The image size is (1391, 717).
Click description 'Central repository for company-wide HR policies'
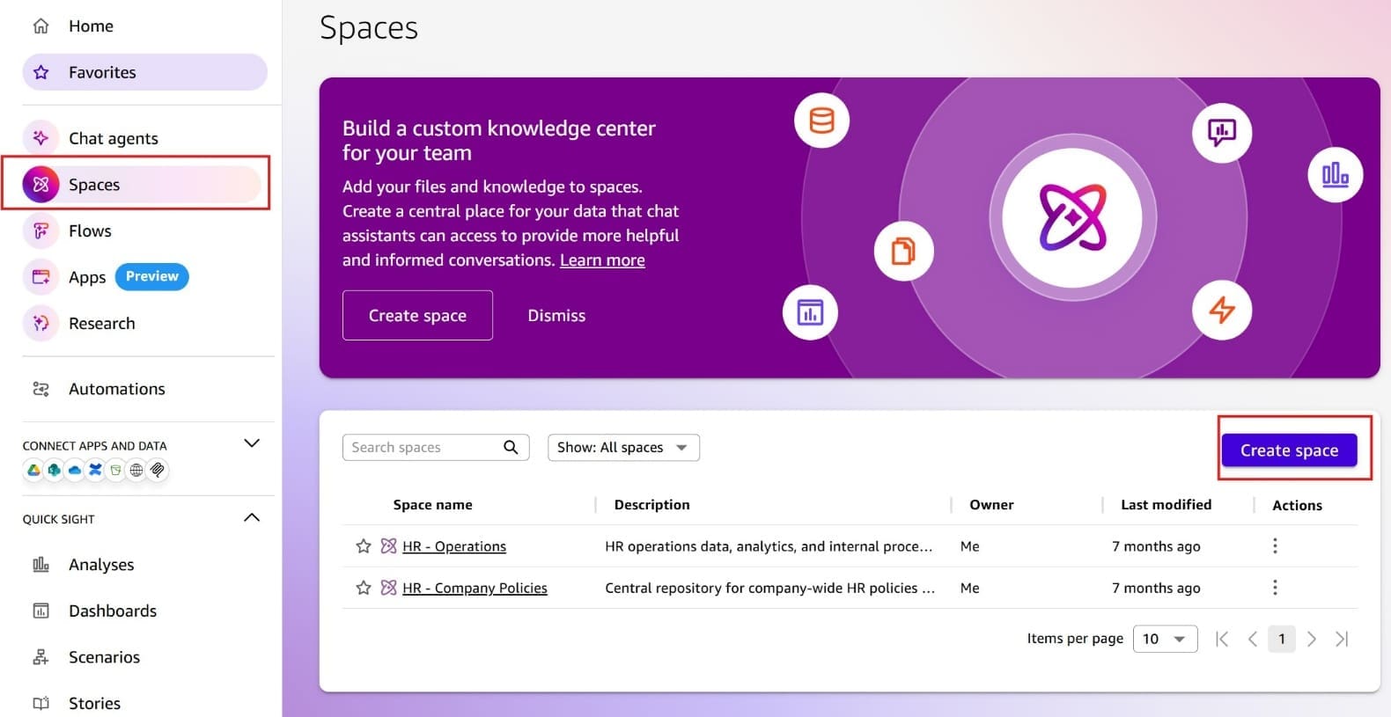click(x=770, y=588)
